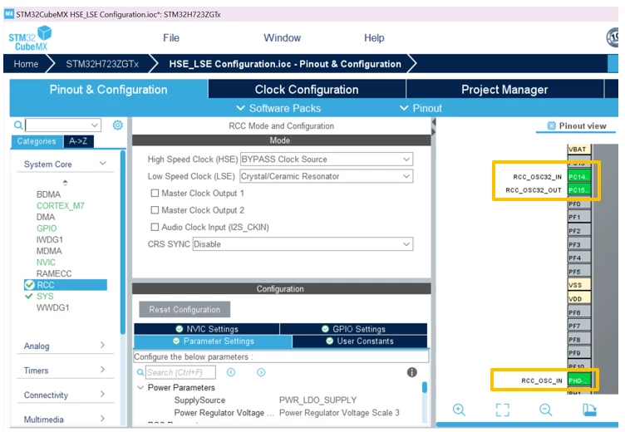Go to next search result arrow

[261, 372]
